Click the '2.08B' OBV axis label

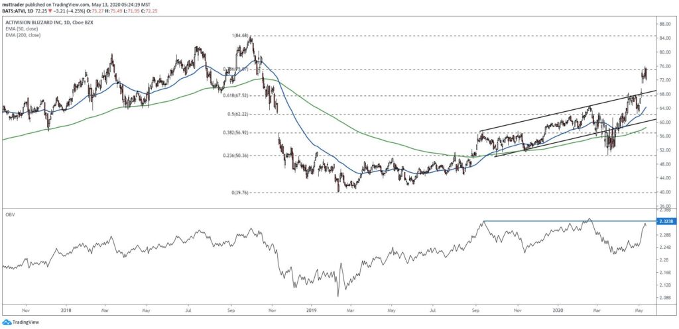coord(664,298)
